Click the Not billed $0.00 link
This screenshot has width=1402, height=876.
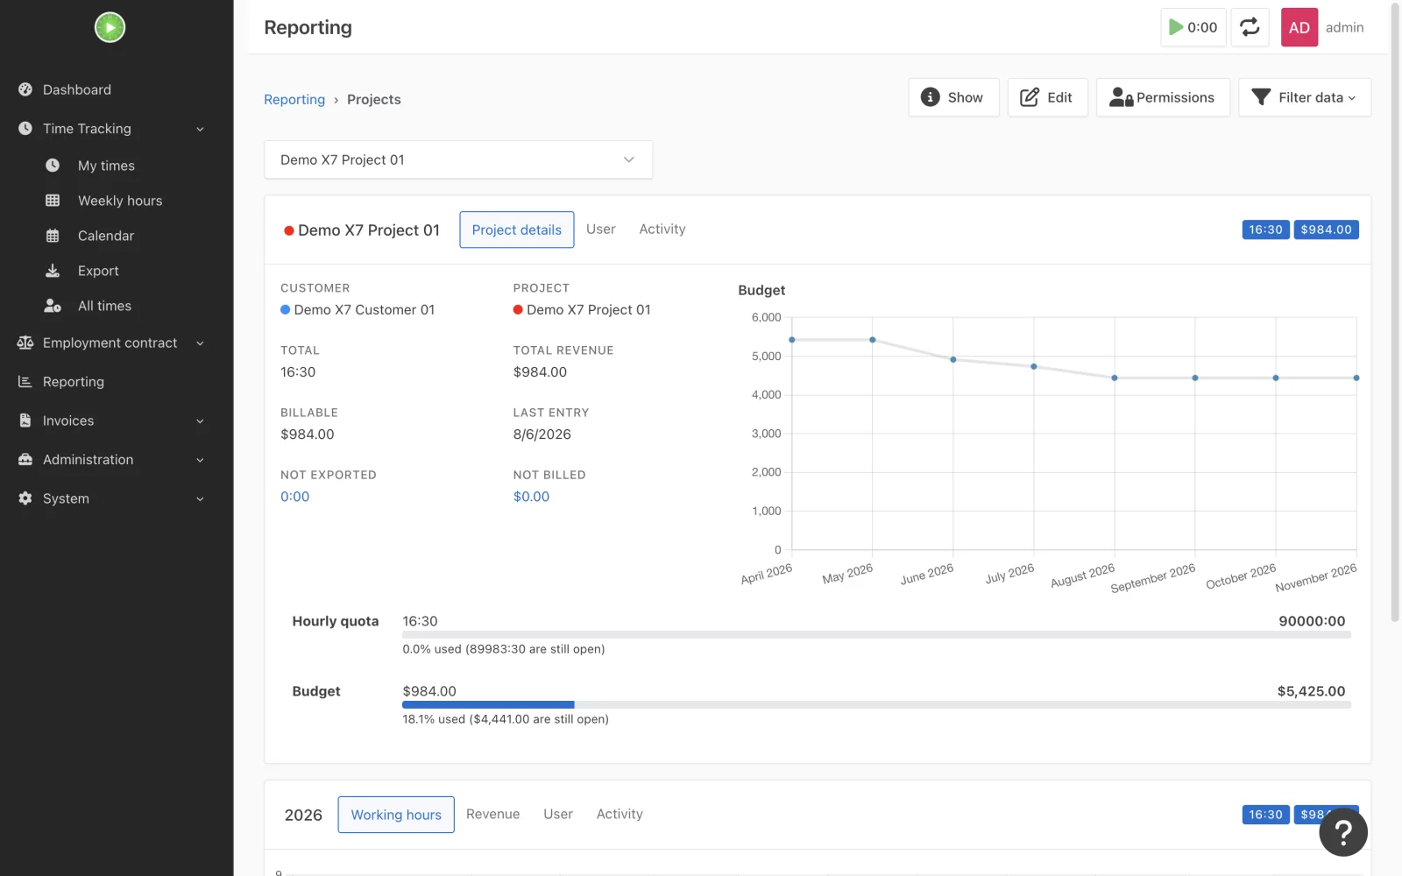pyautogui.click(x=532, y=497)
